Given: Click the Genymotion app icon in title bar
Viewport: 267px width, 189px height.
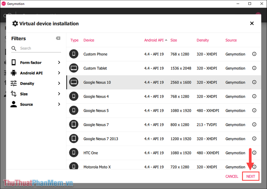Looking at the screenshot, I should (x=3, y=3).
